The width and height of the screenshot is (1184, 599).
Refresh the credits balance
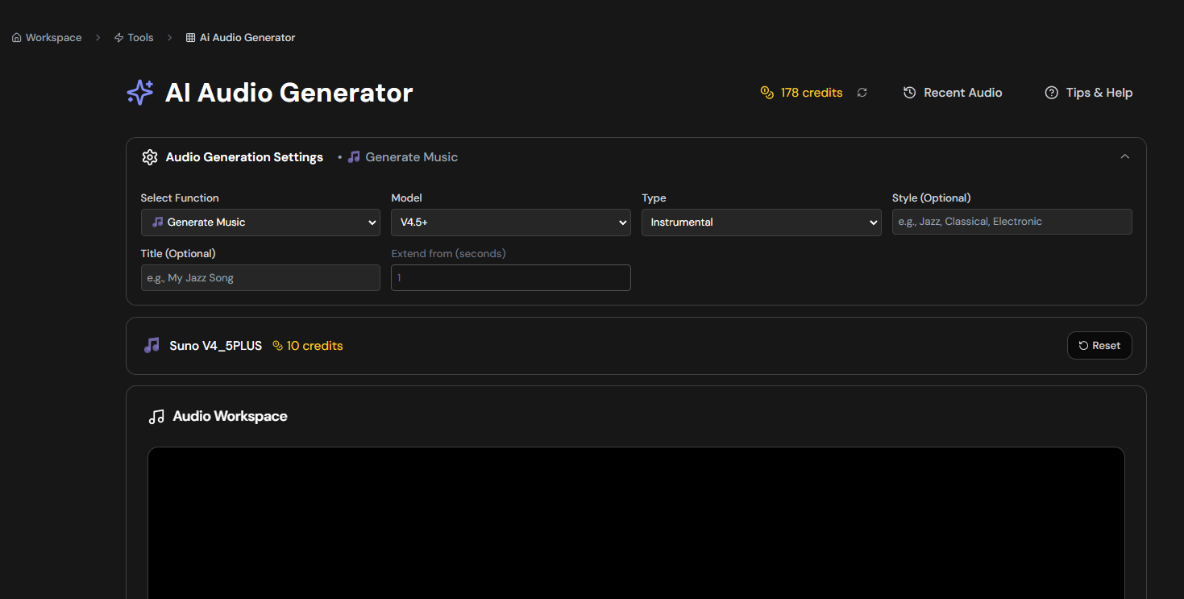click(862, 93)
